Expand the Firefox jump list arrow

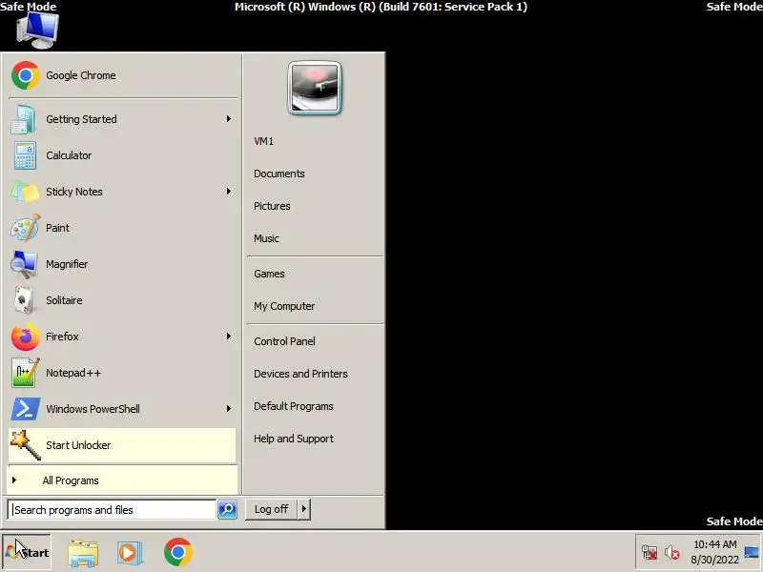(x=228, y=337)
